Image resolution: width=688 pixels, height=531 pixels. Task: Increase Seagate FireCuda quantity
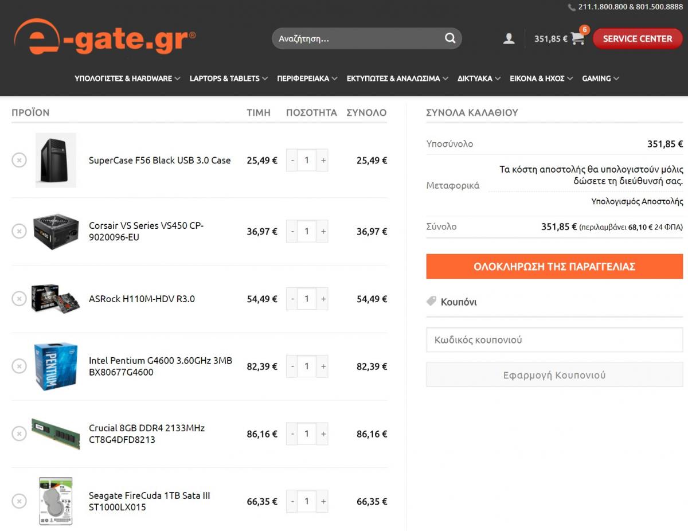click(323, 501)
